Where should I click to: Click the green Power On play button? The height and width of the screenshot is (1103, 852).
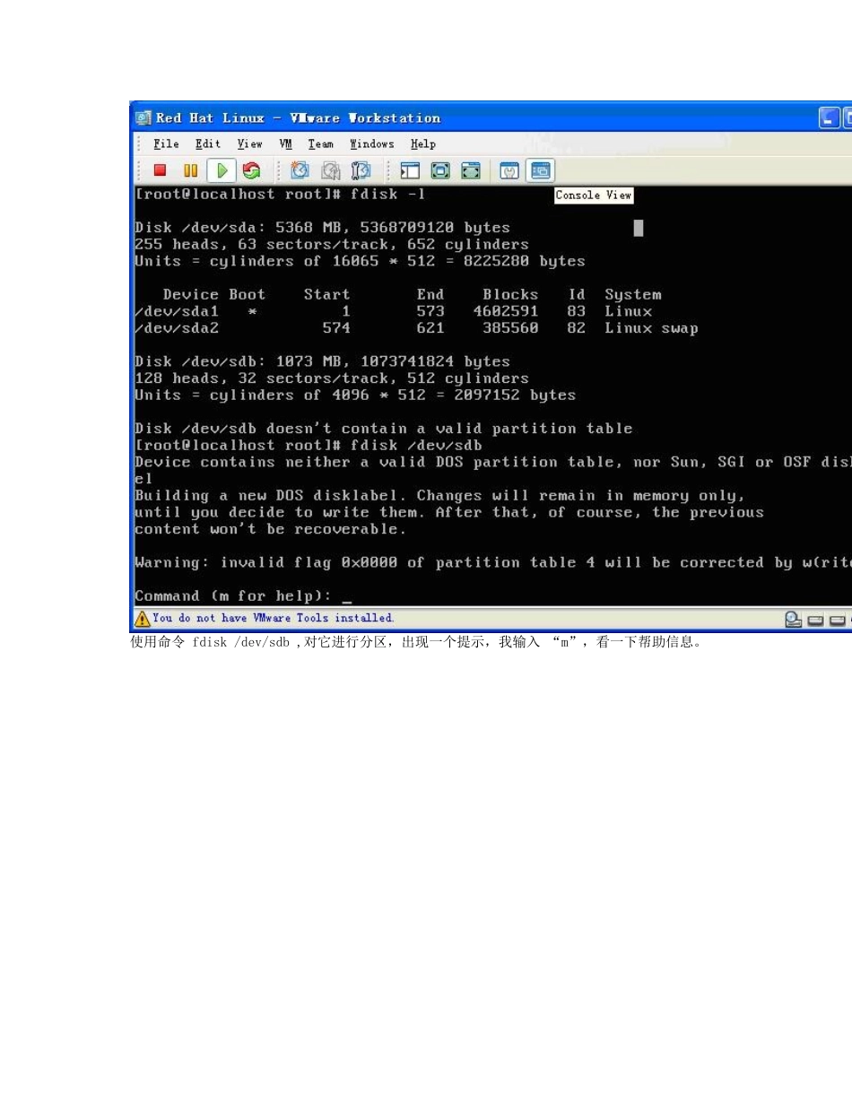click(x=221, y=170)
